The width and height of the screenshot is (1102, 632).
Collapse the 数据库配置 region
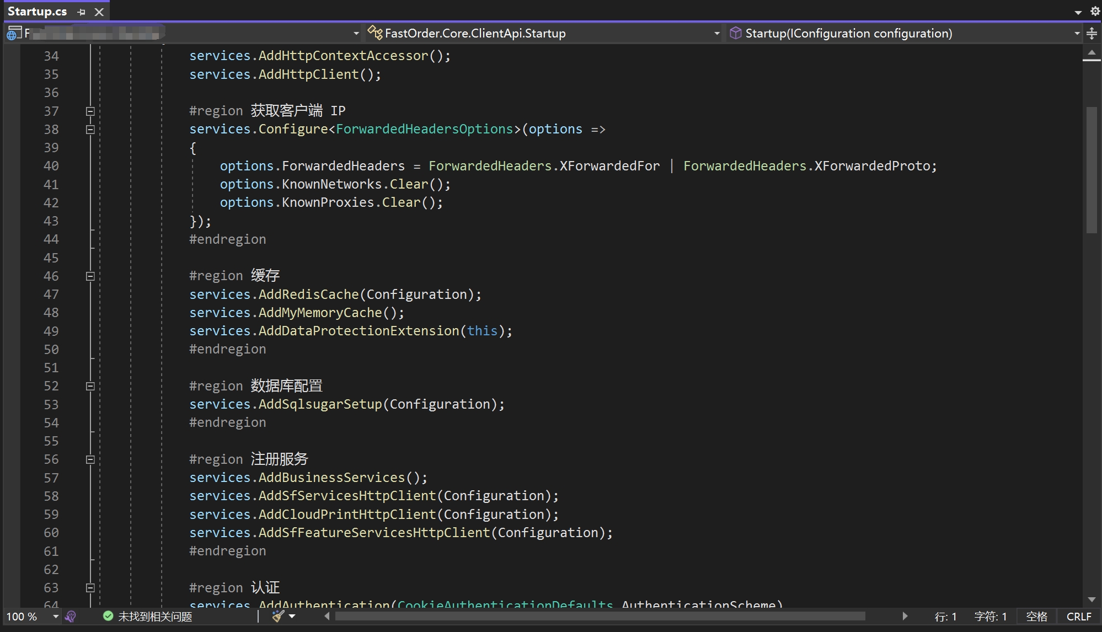click(x=90, y=387)
